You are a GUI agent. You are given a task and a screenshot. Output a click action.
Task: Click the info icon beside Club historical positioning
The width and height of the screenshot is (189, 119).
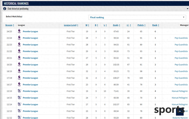(5, 9)
